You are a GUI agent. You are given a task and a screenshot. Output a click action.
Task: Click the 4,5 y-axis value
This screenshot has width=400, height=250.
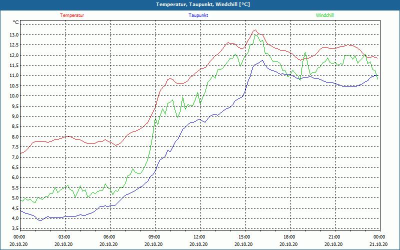[15, 208]
